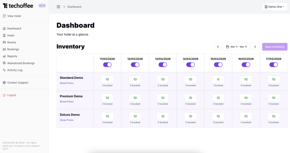Click the Bookings icon in sidebar
The image size is (290, 153).
4,49
